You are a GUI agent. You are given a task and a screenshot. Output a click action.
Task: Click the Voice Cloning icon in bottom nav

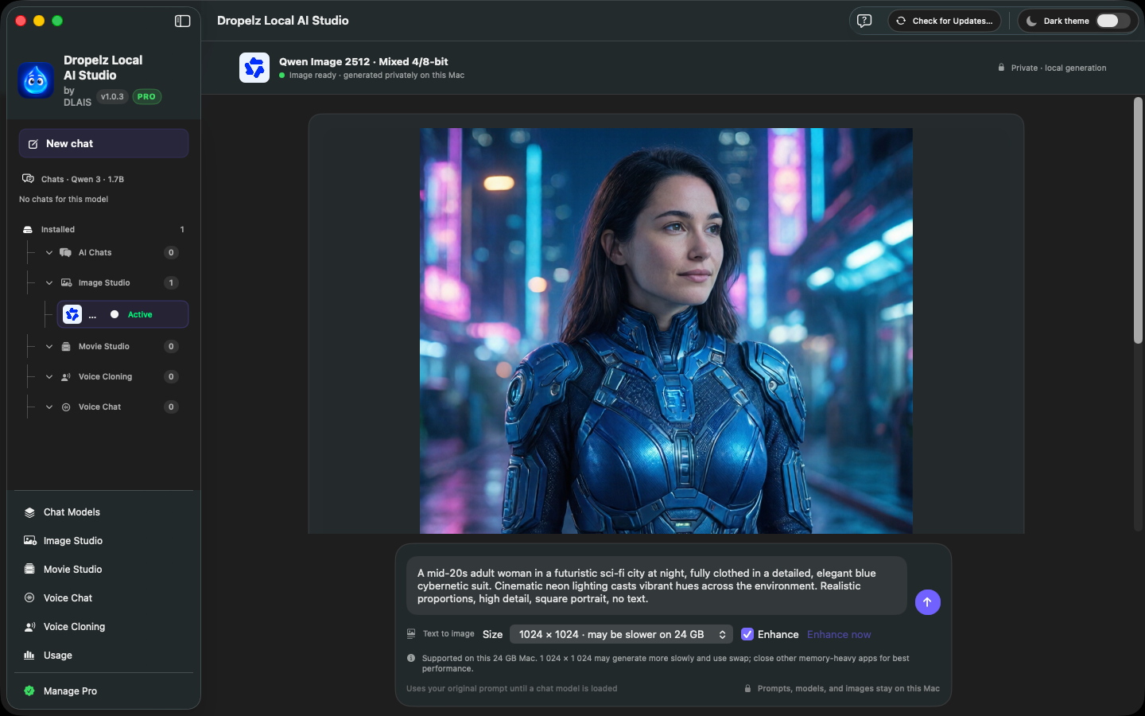pyautogui.click(x=29, y=626)
